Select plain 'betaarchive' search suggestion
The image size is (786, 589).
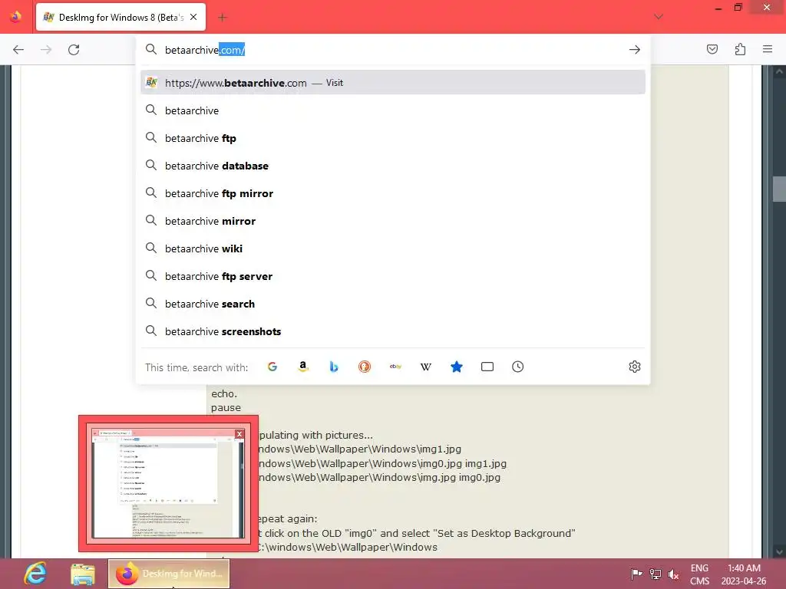[393, 110]
